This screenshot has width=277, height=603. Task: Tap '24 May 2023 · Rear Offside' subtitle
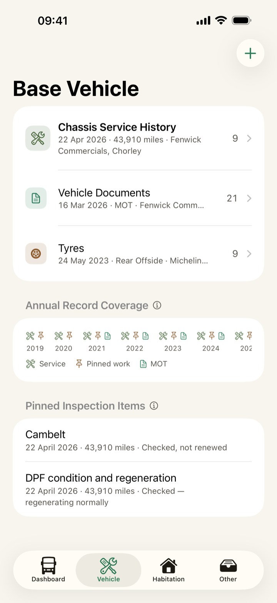[110, 261]
